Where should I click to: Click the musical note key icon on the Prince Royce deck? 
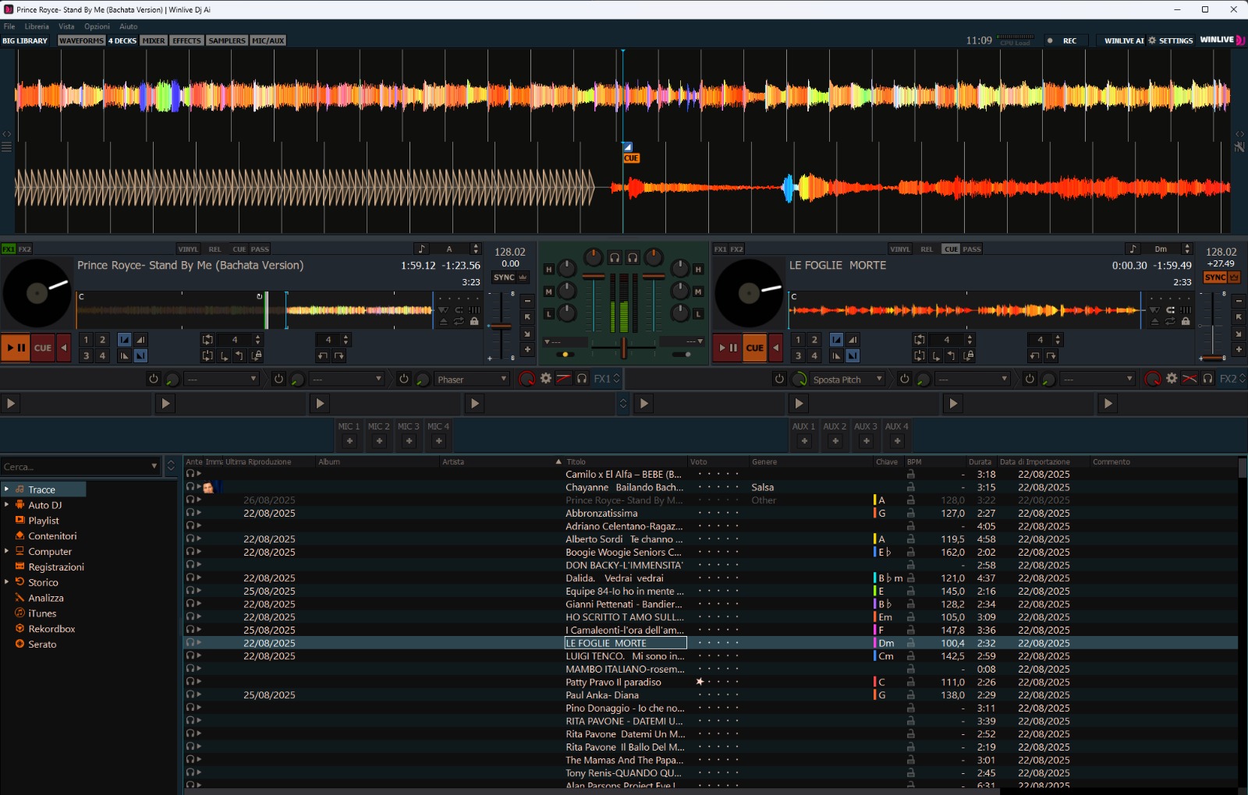tap(422, 249)
